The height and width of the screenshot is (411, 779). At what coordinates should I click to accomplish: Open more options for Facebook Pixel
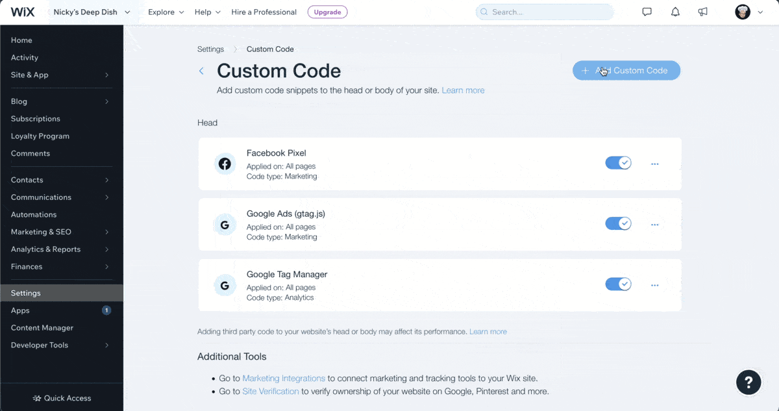tap(654, 164)
